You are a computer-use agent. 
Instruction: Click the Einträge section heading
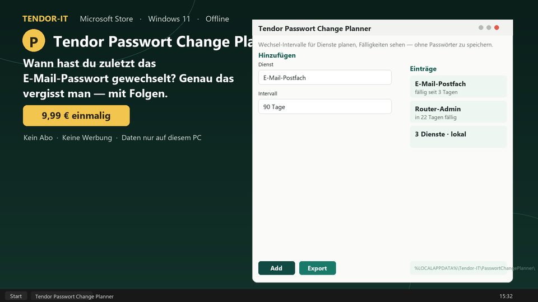tap(423, 69)
